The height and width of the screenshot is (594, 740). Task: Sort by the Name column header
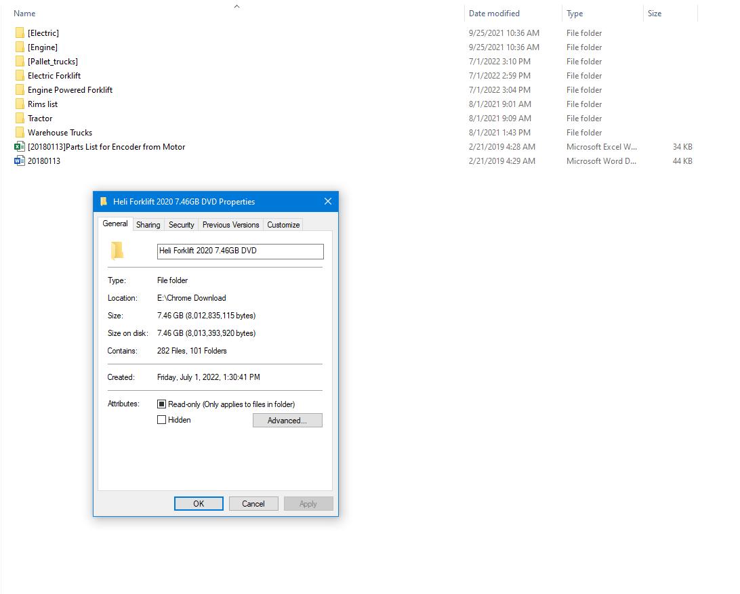24,14
